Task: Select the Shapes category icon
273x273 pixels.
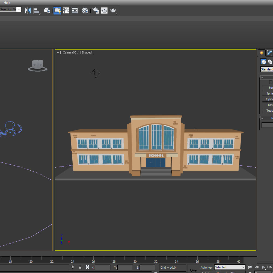Action: [x=270, y=62]
